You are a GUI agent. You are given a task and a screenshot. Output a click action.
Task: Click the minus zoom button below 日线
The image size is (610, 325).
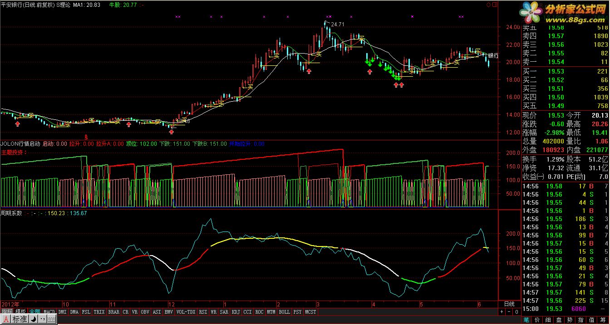[509, 312]
